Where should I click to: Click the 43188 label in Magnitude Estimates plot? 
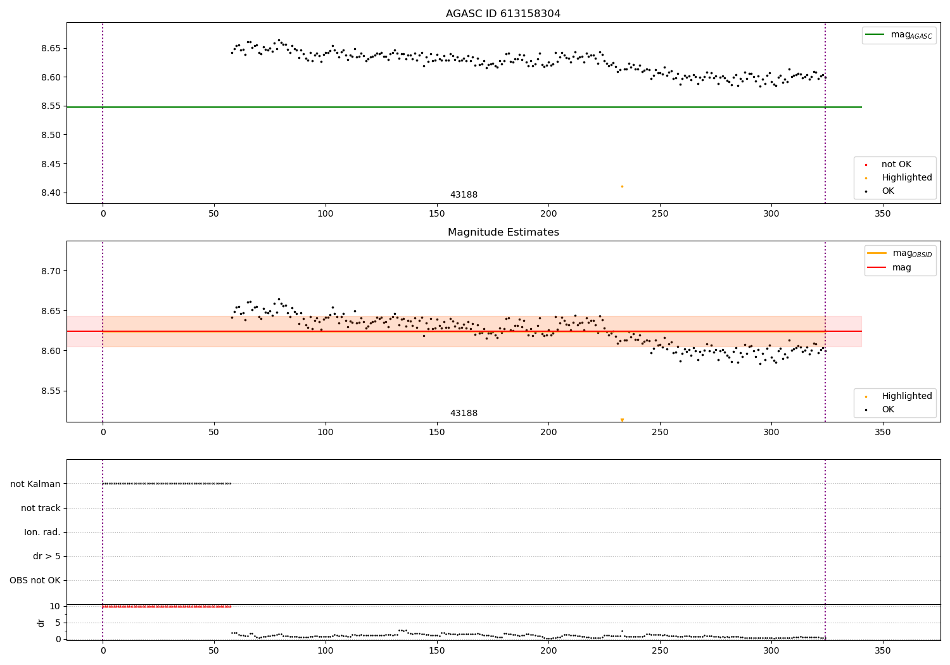pos(464,414)
